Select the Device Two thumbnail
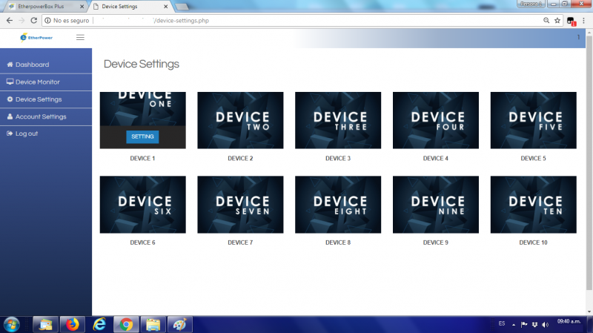Image resolution: width=593 pixels, height=333 pixels. click(x=240, y=121)
